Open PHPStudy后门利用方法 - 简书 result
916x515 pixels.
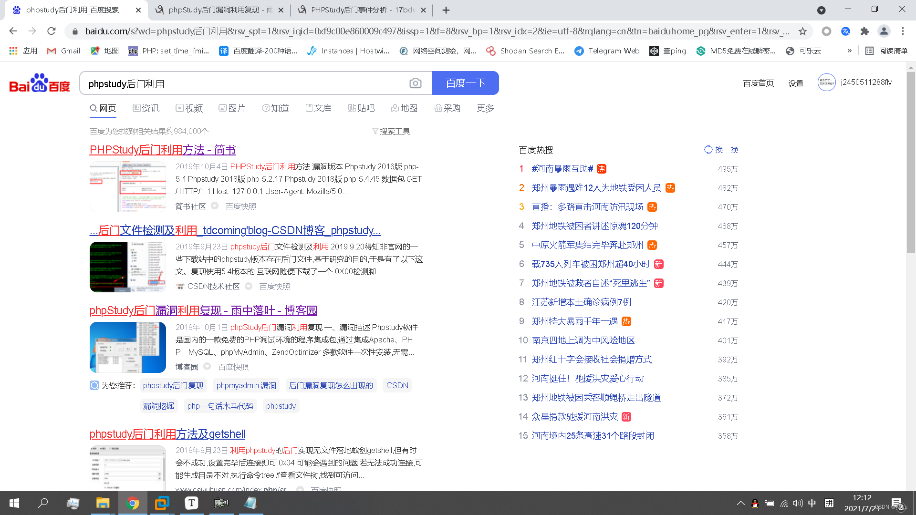(163, 150)
